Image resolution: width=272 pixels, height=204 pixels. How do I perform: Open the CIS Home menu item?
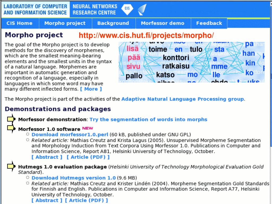point(19,23)
